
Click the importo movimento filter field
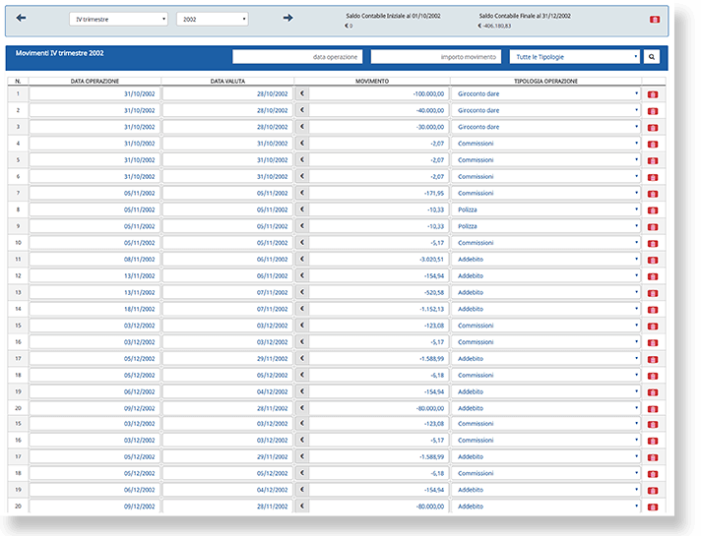point(436,57)
